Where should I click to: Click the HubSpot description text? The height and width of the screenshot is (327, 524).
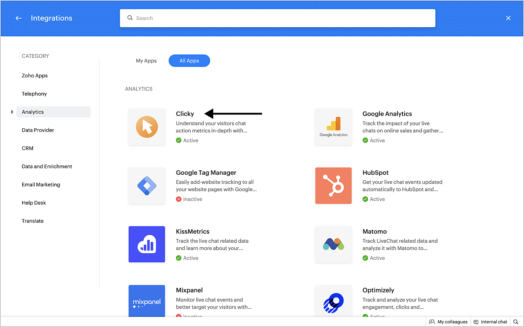(x=402, y=186)
